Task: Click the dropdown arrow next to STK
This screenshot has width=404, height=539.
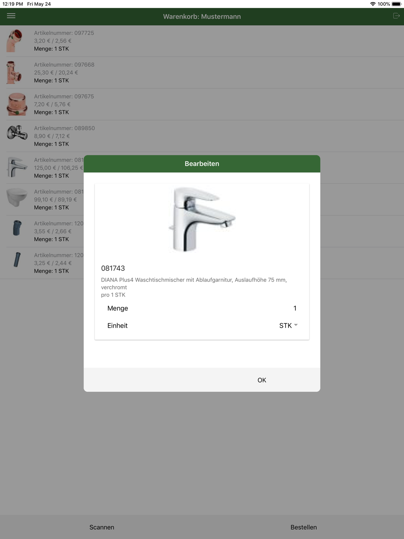Action: 296,325
